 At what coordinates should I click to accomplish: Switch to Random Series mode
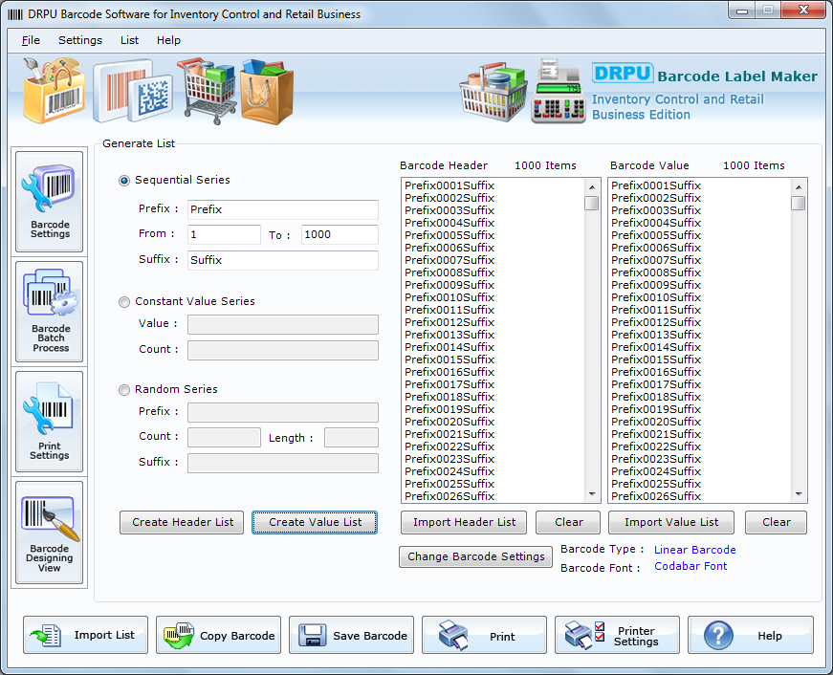[123, 389]
